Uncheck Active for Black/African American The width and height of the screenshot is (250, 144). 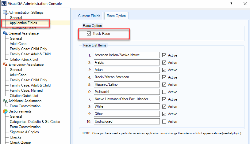coord(164,77)
